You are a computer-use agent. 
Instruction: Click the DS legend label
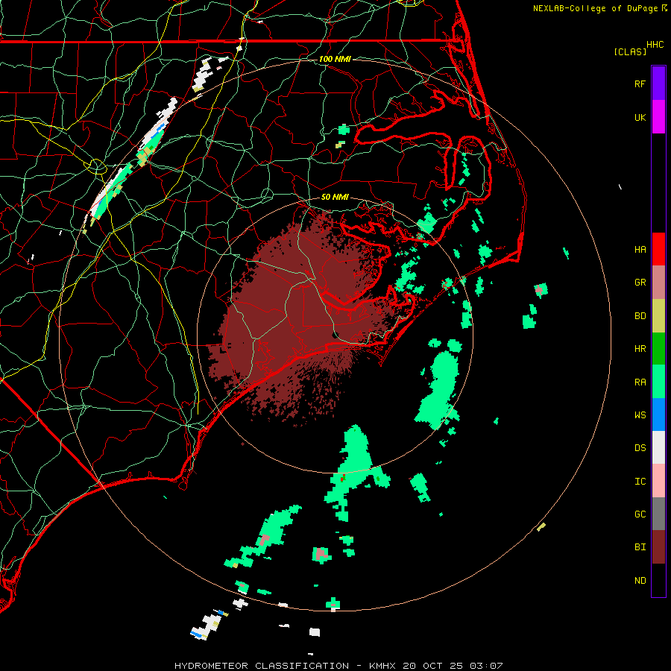tap(640, 448)
